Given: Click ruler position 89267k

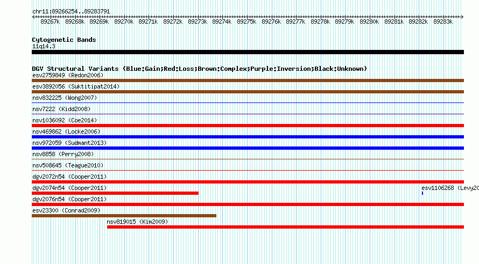Looking at the screenshot, I should pos(50,21).
